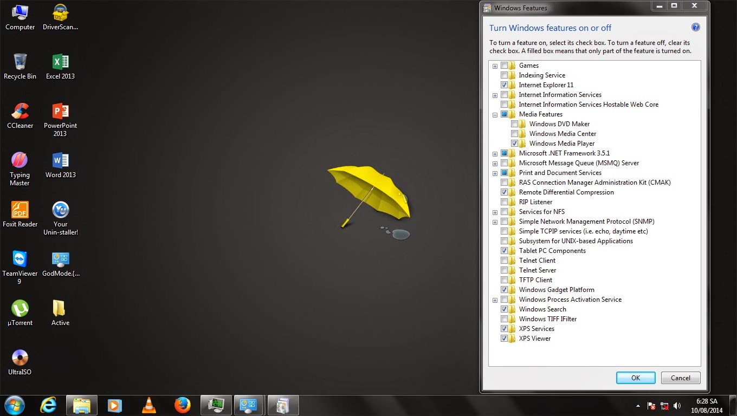Image resolution: width=737 pixels, height=416 pixels.
Task: Expand Microsoft .NET Framework 3.5.1 node
Action: [495, 154]
